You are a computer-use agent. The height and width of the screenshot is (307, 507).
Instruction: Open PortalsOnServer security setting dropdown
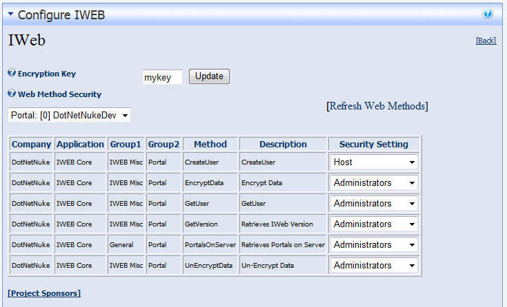[375, 245]
